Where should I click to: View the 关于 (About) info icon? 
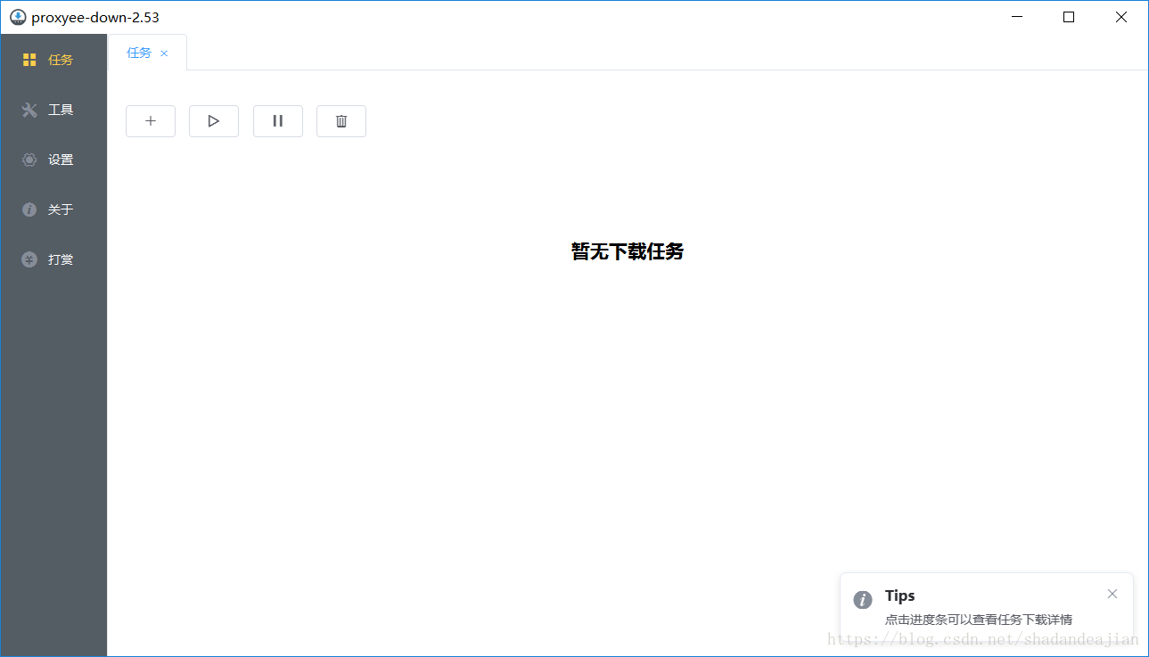29,209
